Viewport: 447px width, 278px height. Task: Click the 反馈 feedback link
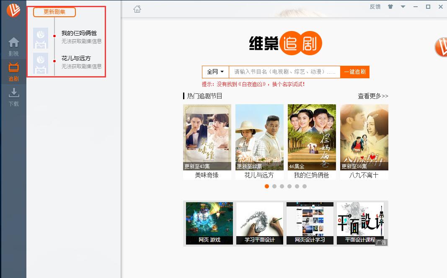coord(375,7)
